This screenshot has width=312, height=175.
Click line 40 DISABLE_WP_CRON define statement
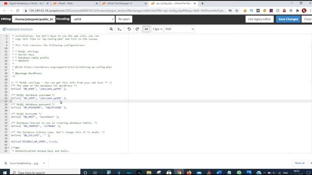point(34,141)
